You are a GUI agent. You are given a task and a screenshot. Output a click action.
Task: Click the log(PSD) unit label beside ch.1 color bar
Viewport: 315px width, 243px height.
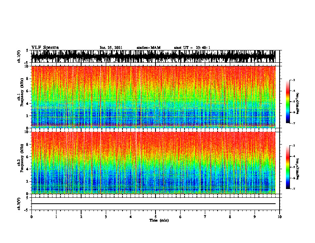pyautogui.click(x=298, y=104)
